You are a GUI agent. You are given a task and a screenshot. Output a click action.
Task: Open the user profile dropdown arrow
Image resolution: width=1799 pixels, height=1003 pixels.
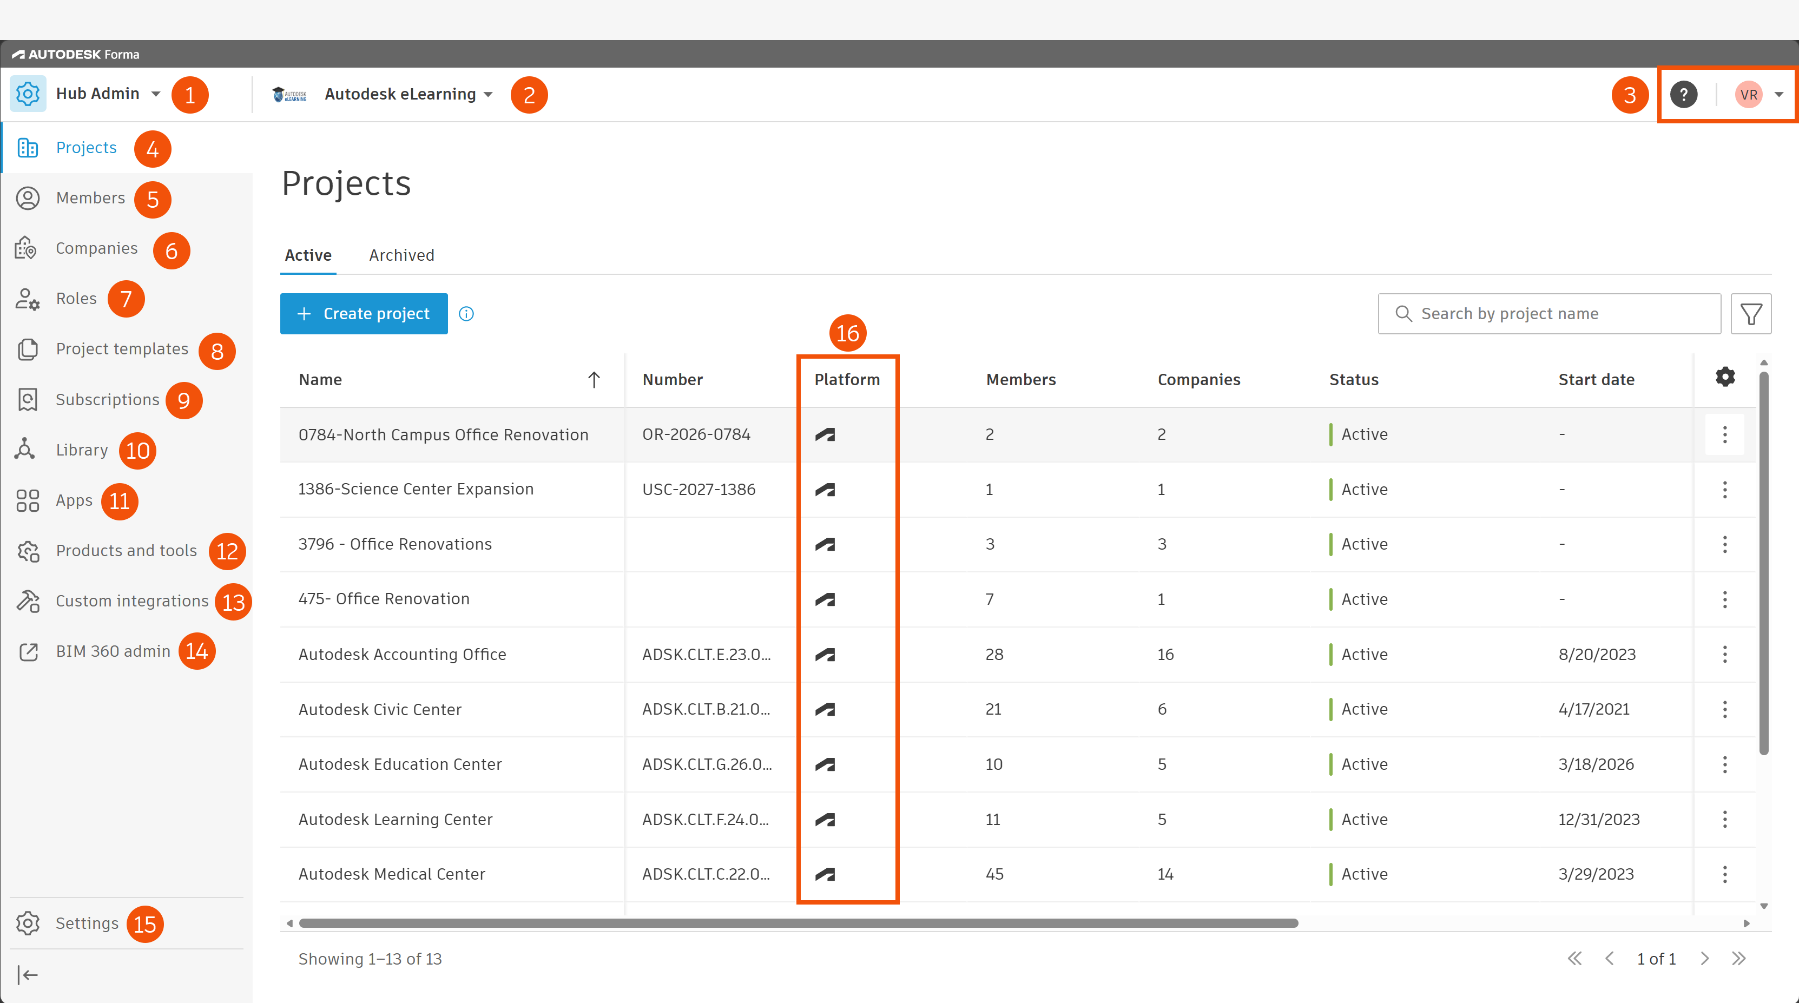tap(1779, 94)
